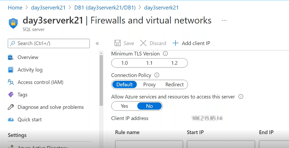
Task: Click the Access control (IAM) icon
Action: [11, 82]
